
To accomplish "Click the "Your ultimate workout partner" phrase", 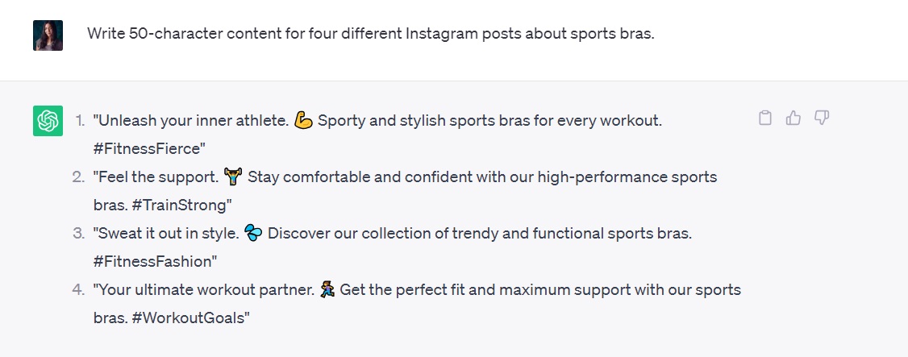I will coord(202,290).
